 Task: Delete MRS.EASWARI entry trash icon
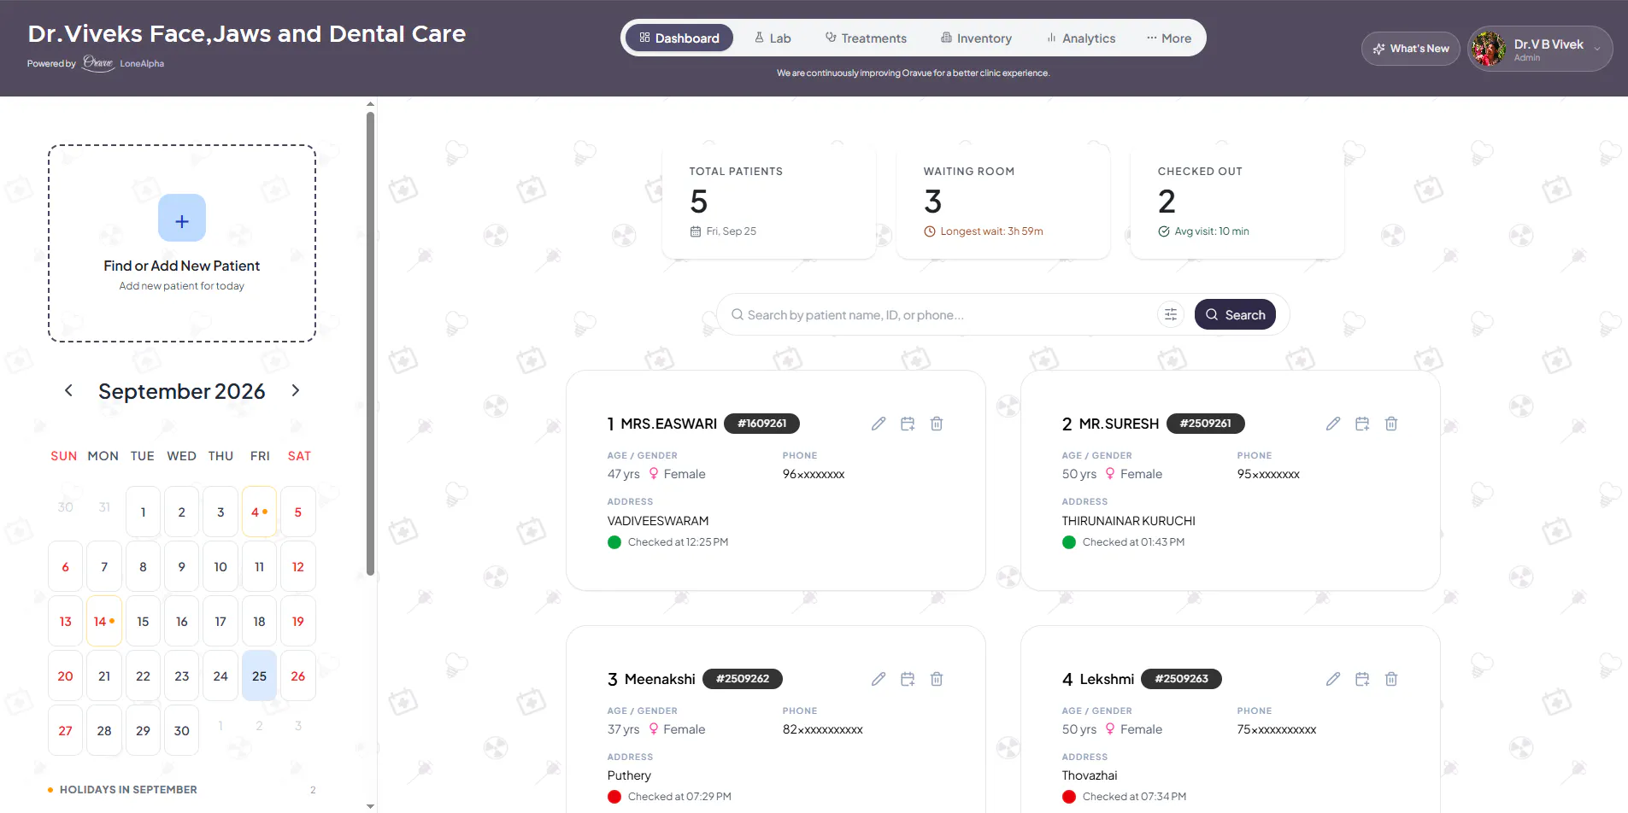[937, 424]
